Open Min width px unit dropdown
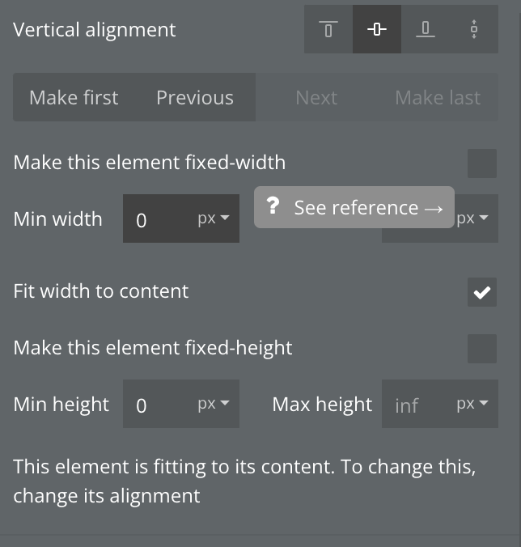The width and height of the screenshot is (521, 547). click(x=214, y=218)
